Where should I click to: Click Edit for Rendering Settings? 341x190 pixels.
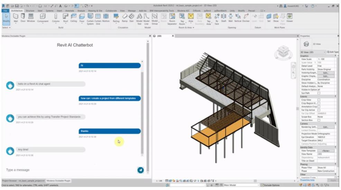coord(325,127)
